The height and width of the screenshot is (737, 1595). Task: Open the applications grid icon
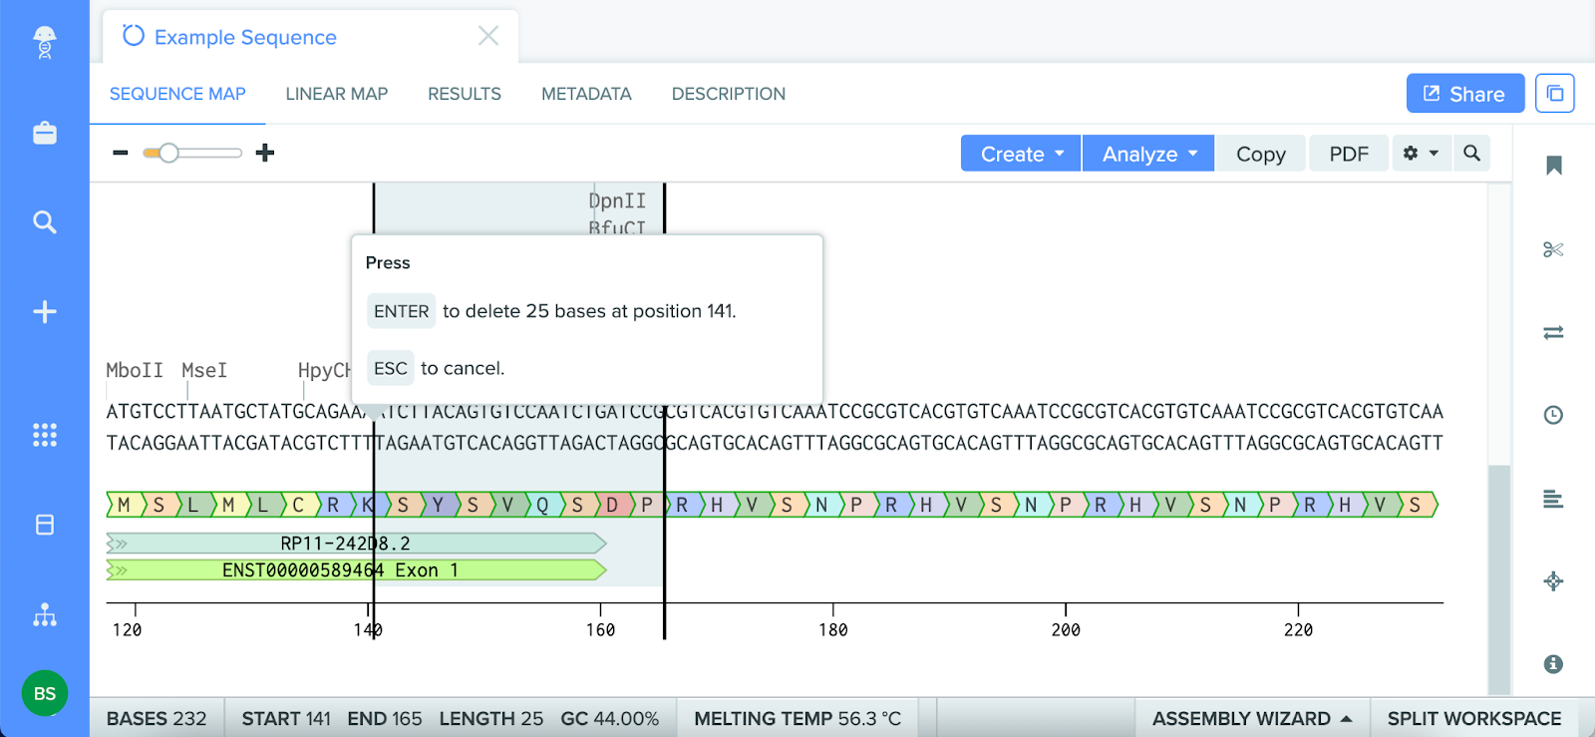coord(45,435)
